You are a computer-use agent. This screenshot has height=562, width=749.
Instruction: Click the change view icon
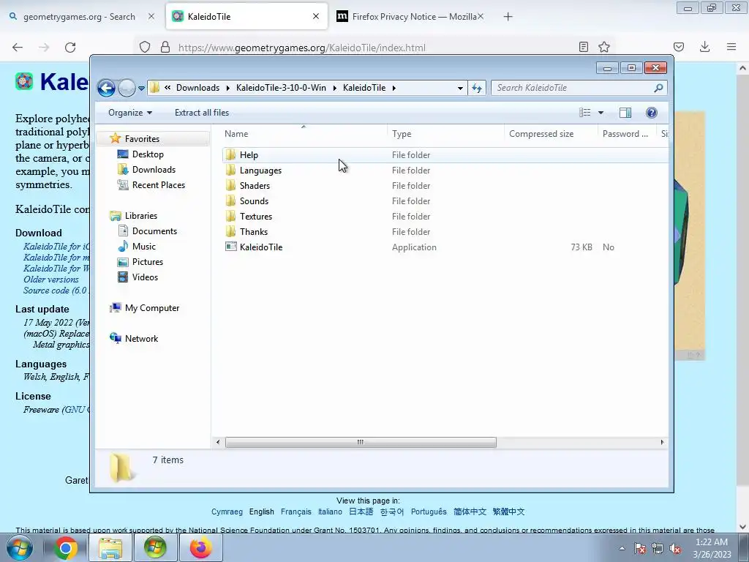585,113
